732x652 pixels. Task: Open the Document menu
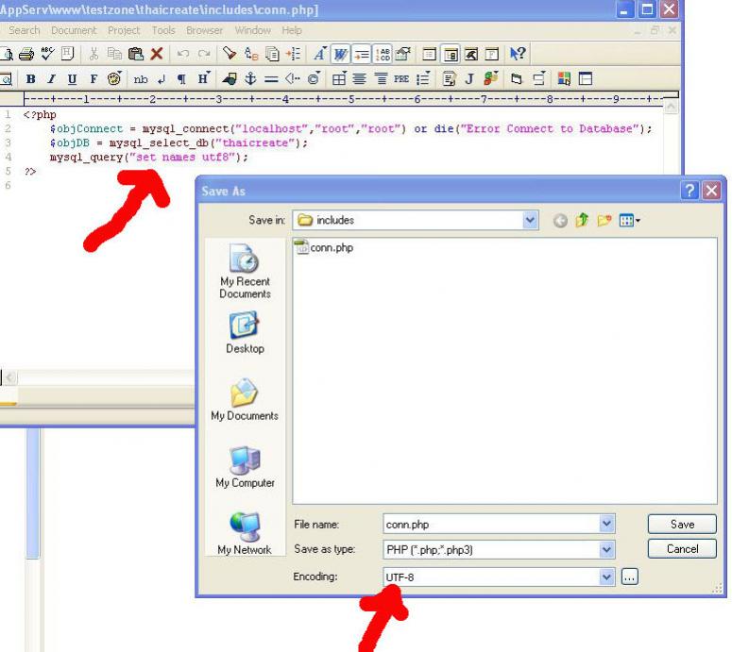[x=74, y=30]
